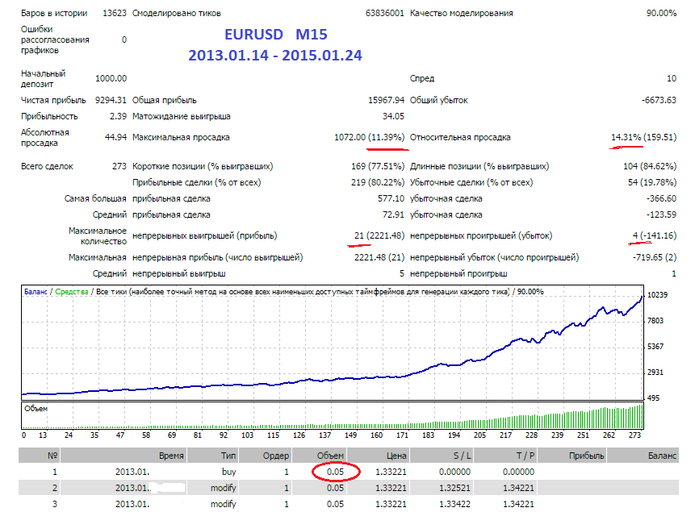Image resolution: width=695 pixels, height=512 pixels.
Task: Click modelling quality value 90.00%
Action: pyautogui.click(x=661, y=13)
